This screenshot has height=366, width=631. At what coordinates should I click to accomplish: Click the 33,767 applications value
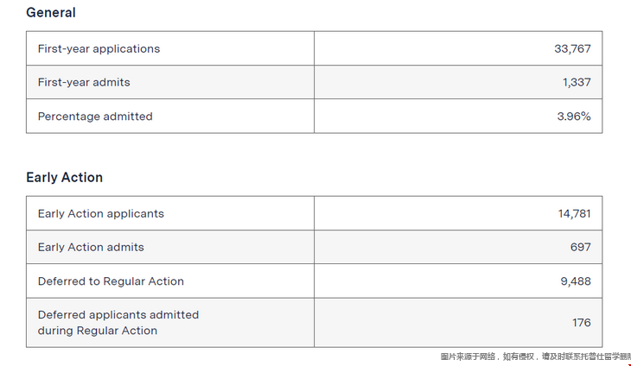coord(572,48)
